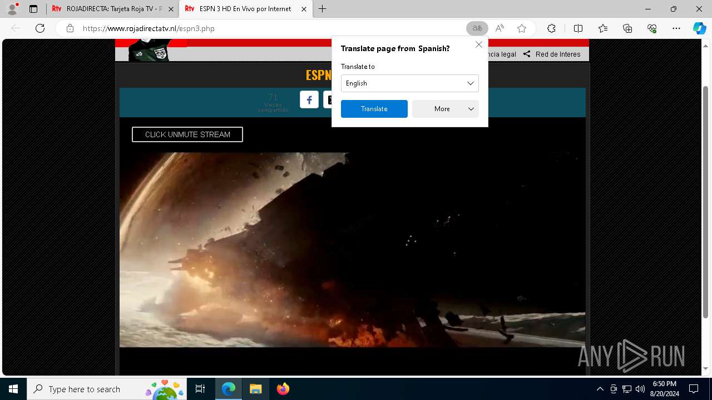Expand the Translate to language dropdown
This screenshot has height=400, width=712.
[410, 83]
